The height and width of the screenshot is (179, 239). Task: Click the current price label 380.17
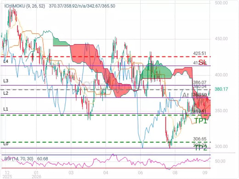221,89
